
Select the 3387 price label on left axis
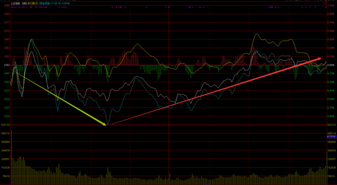7,6
